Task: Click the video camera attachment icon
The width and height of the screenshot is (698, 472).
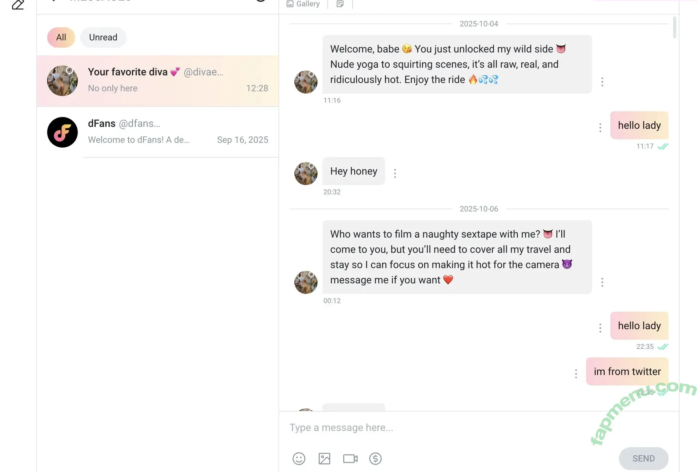Action: coord(350,459)
